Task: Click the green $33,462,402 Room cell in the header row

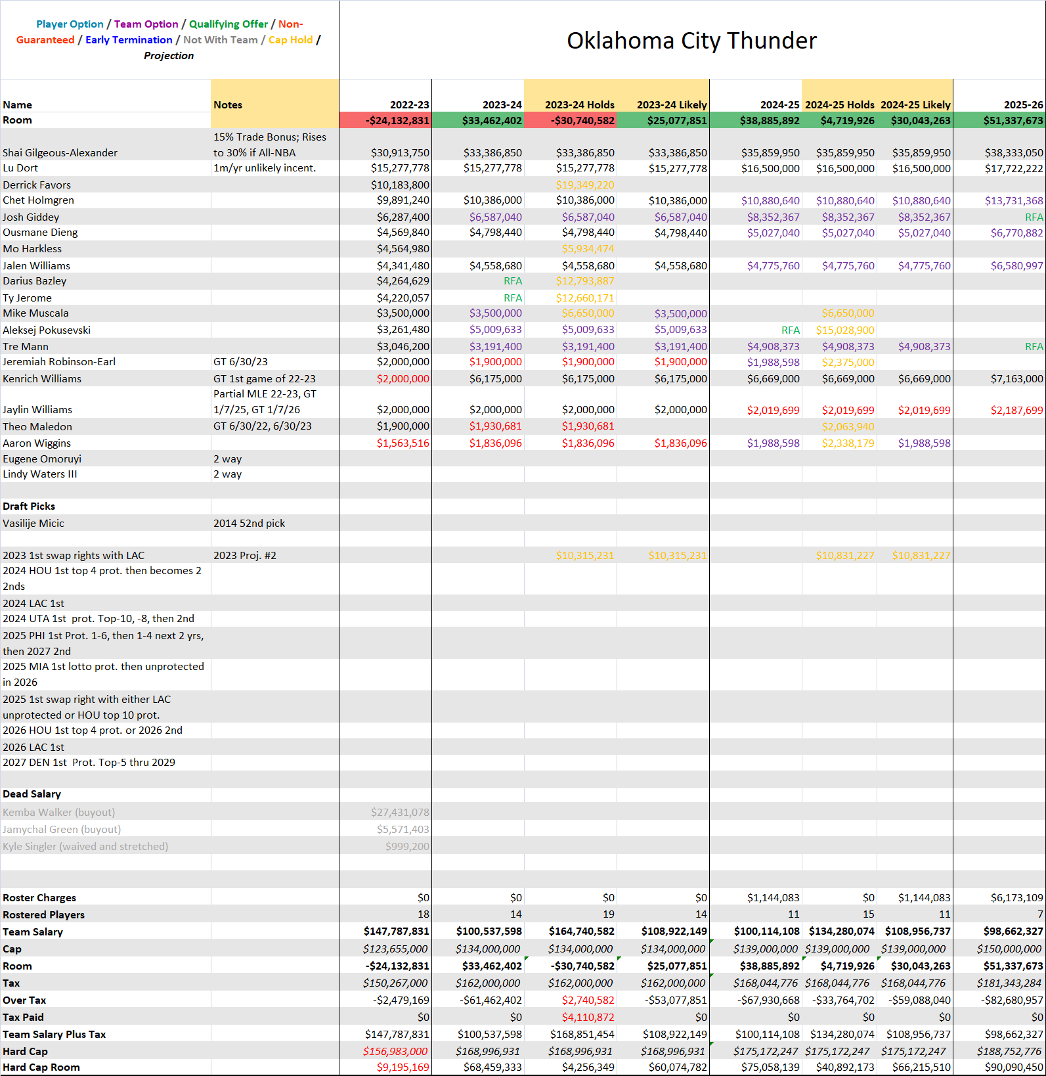Action: pos(478,120)
